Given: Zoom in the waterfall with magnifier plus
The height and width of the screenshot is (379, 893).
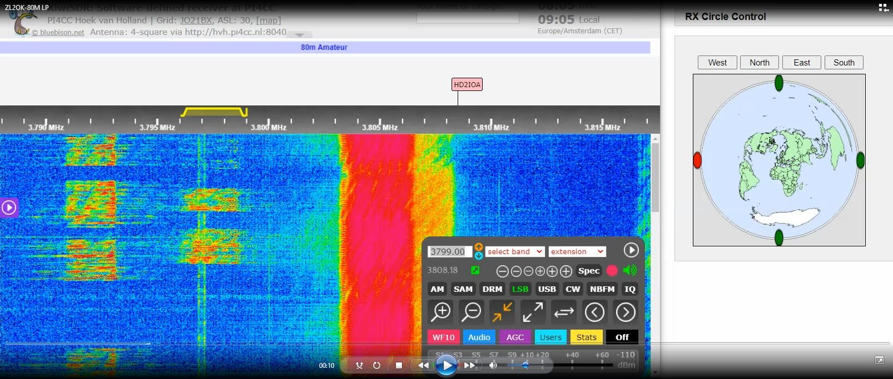Looking at the screenshot, I should click(x=441, y=312).
